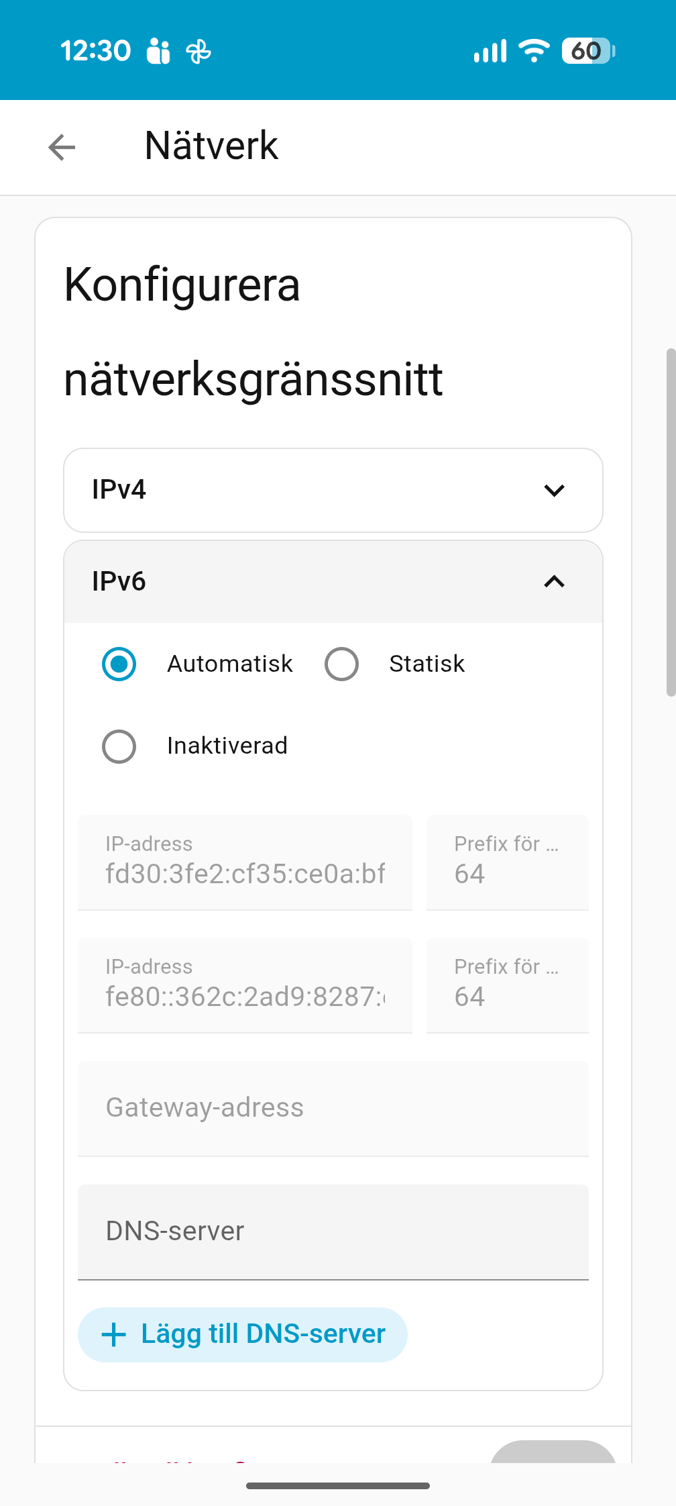Tap the cellular signal bars icon
The image size is (676, 1506).
(x=490, y=51)
